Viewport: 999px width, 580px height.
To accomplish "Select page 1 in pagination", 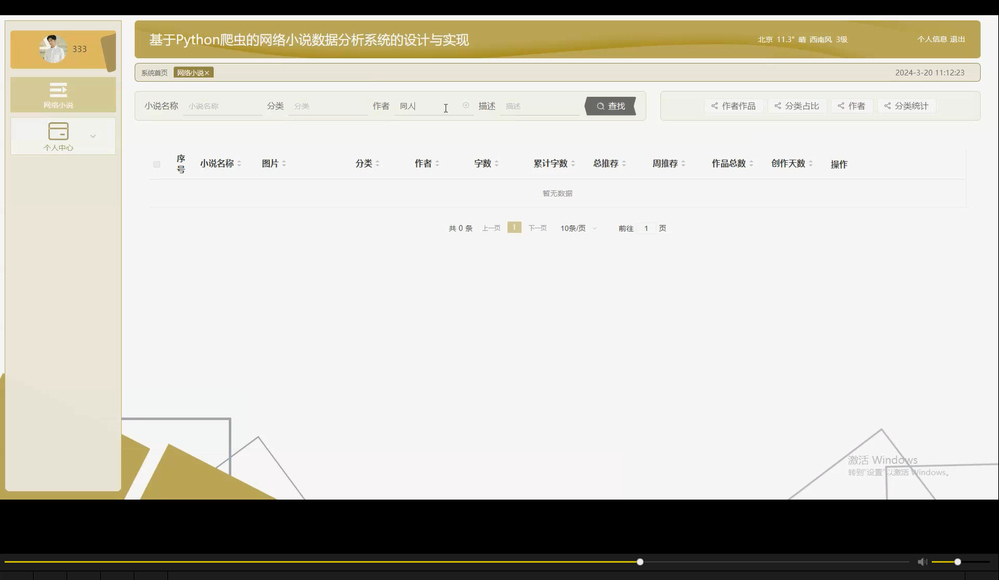I will [x=515, y=227].
